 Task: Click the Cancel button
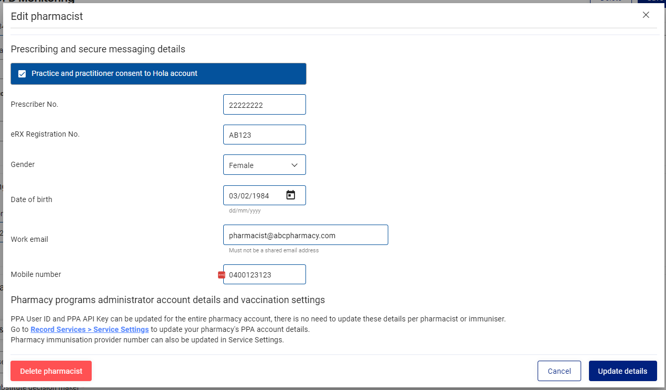coord(559,371)
